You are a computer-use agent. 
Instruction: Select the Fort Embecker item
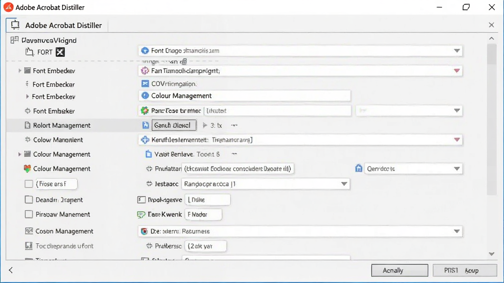click(x=54, y=85)
